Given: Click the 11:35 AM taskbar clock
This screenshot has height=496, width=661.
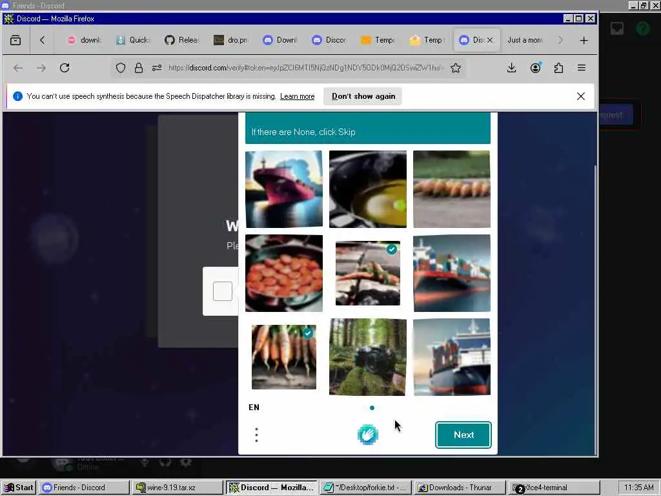Looking at the screenshot, I should click(x=638, y=488).
